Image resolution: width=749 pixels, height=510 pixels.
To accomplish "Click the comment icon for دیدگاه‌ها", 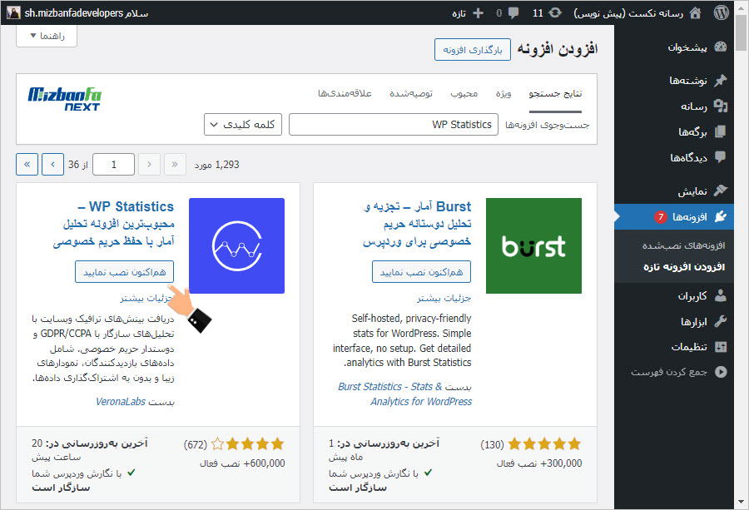I will pos(721,157).
